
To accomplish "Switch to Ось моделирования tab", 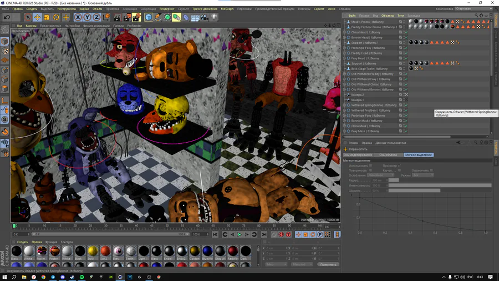I will point(358,155).
